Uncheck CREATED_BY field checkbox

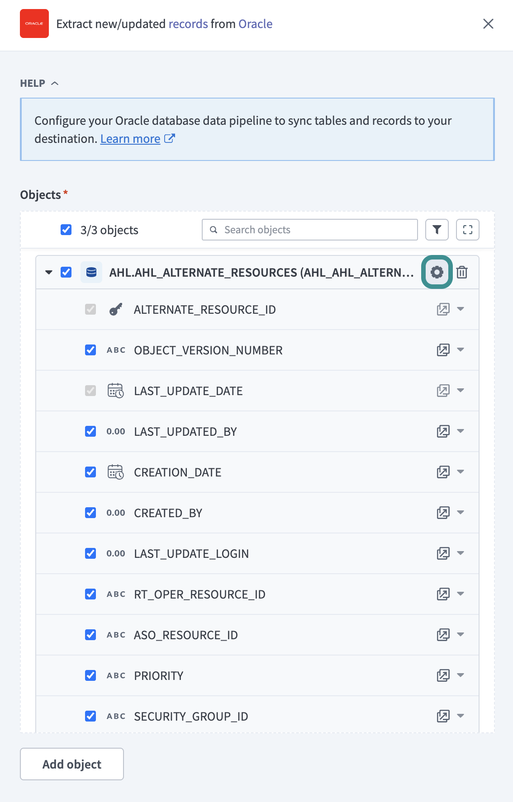click(x=90, y=513)
